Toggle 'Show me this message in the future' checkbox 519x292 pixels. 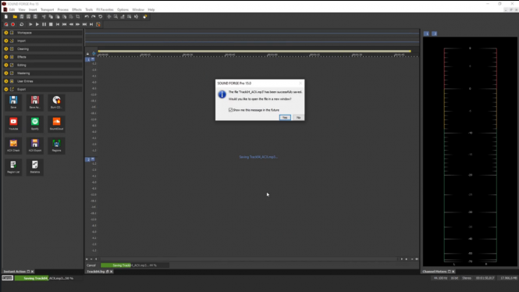(x=230, y=110)
